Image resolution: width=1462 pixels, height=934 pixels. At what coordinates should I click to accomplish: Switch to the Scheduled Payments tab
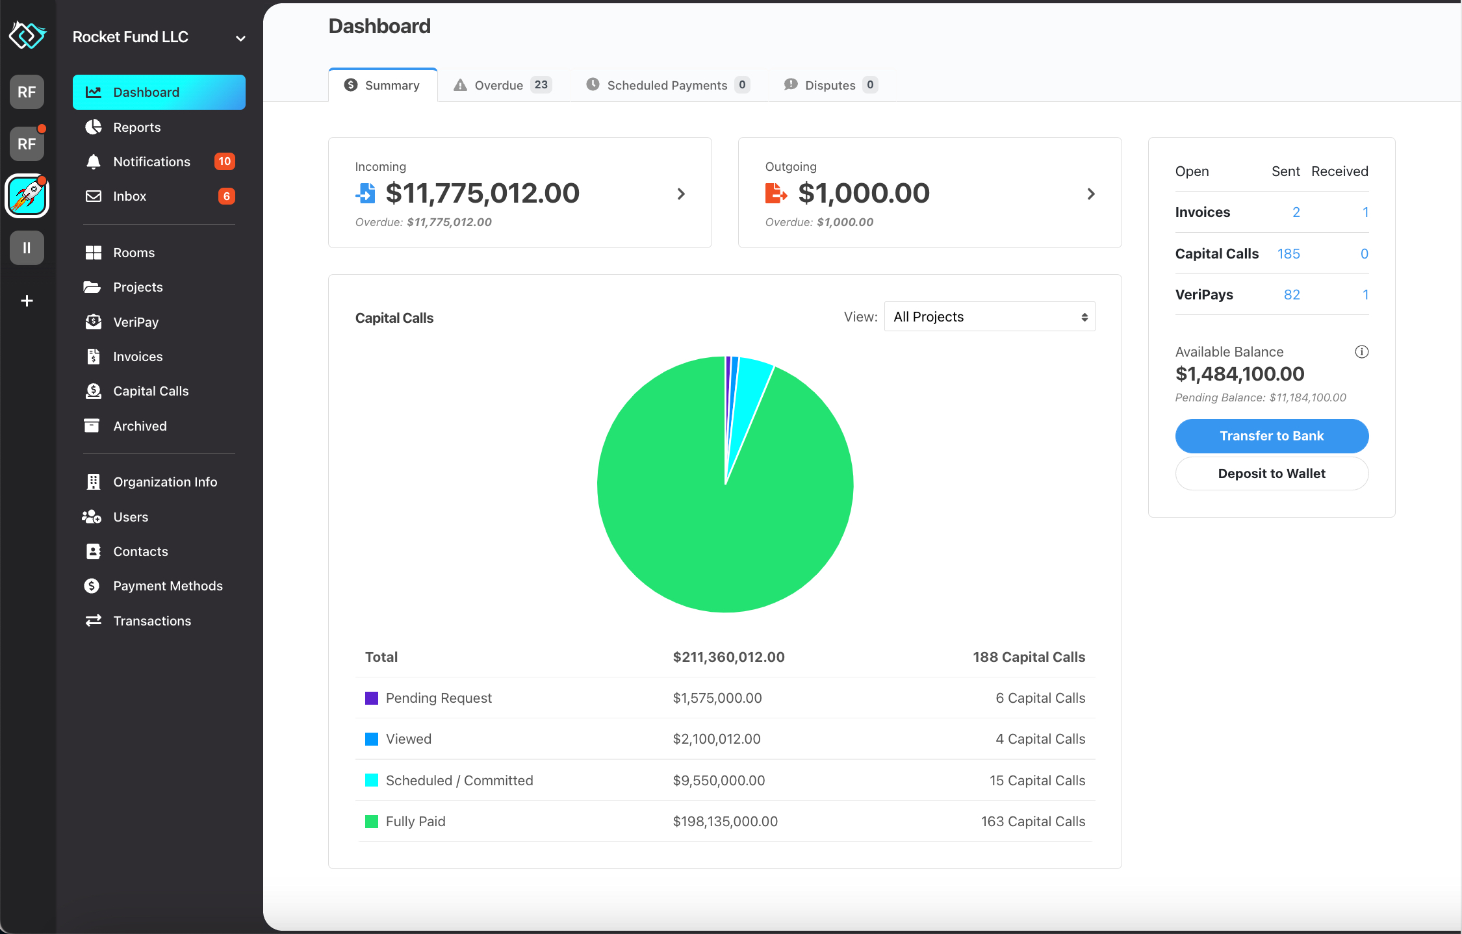click(x=666, y=84)
